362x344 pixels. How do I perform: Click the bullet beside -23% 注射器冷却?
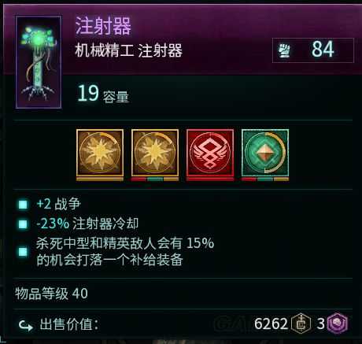23,224
